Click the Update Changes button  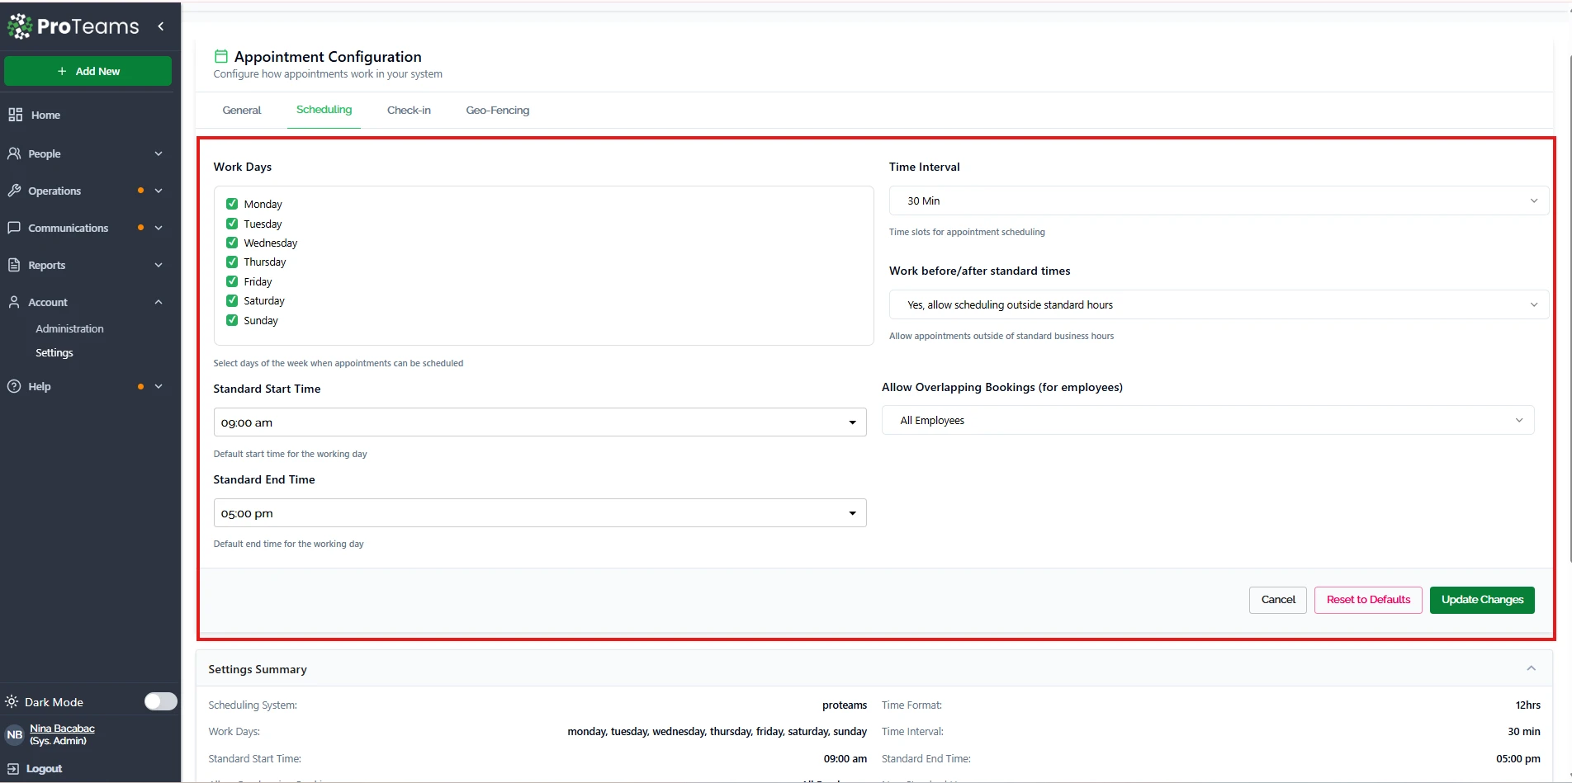tap(1481, 600)
